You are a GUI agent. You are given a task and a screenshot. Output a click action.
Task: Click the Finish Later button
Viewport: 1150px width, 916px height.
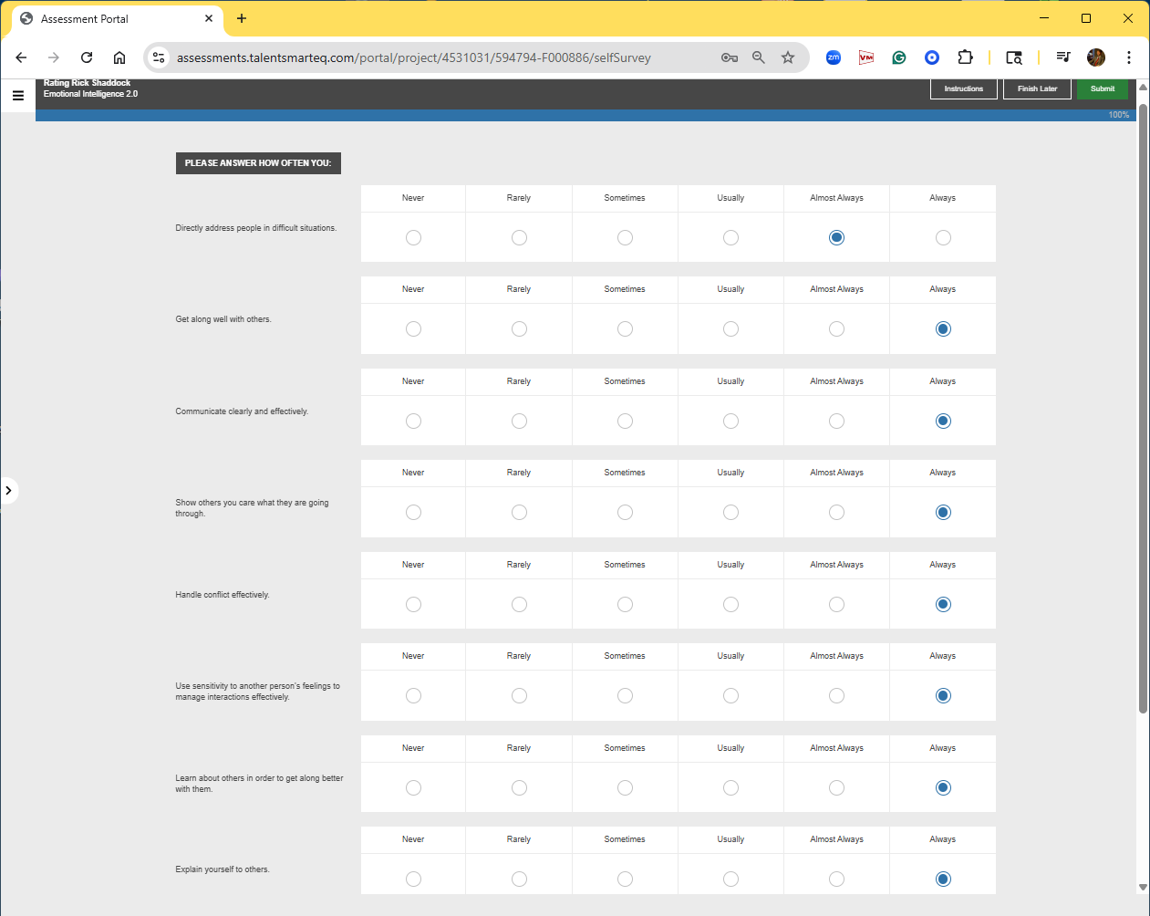pyautogui.click(x=1038, y=88)
